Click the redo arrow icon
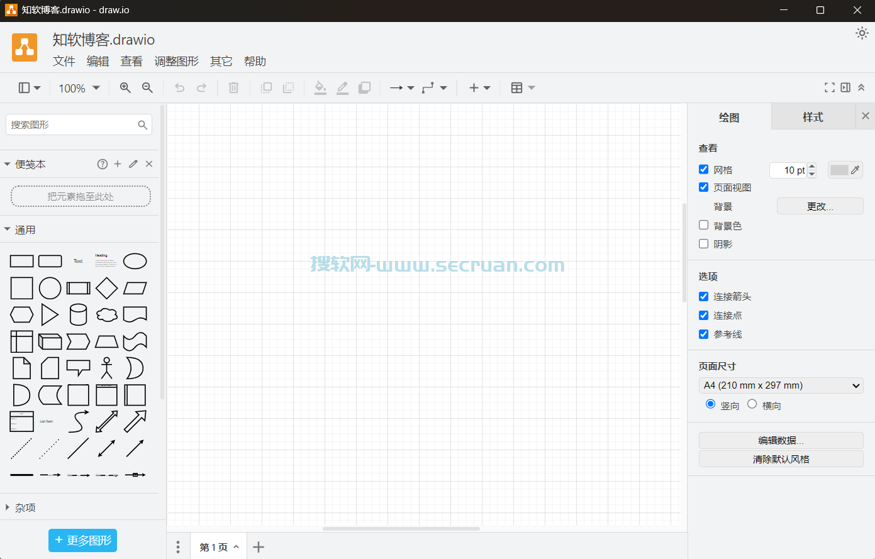 coord(202,88)
